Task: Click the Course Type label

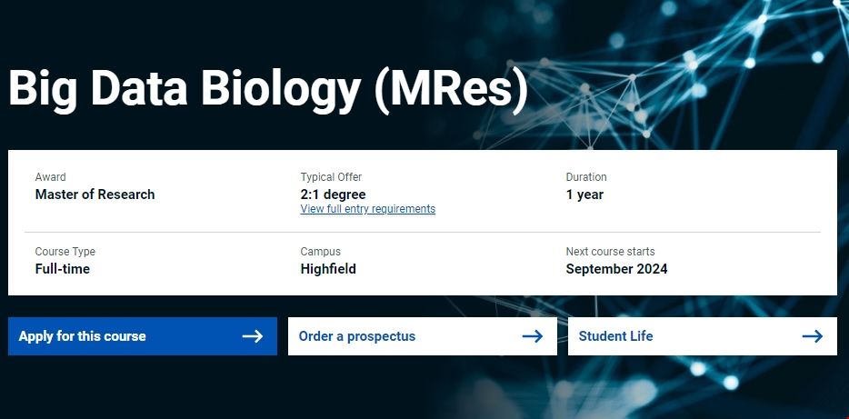Action: pos(65,252)
